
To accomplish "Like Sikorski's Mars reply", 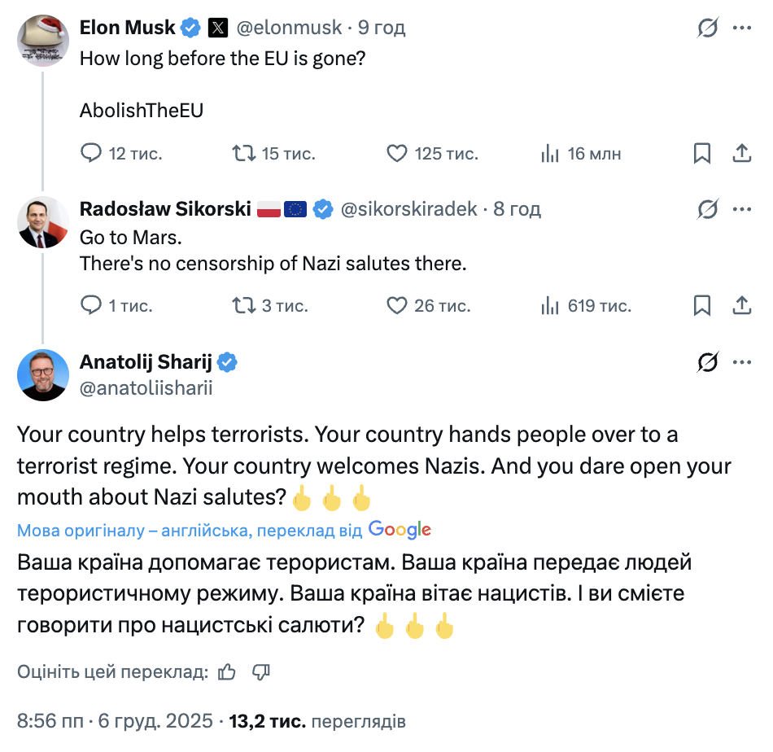I will coord(396,305).
